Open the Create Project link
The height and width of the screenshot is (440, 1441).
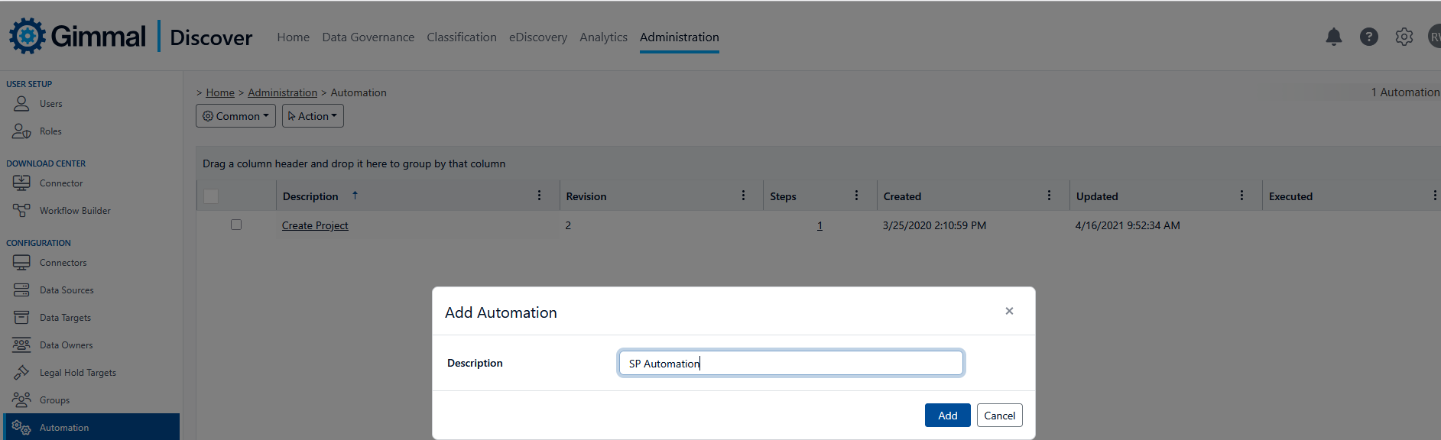click(x=315, y=225)
